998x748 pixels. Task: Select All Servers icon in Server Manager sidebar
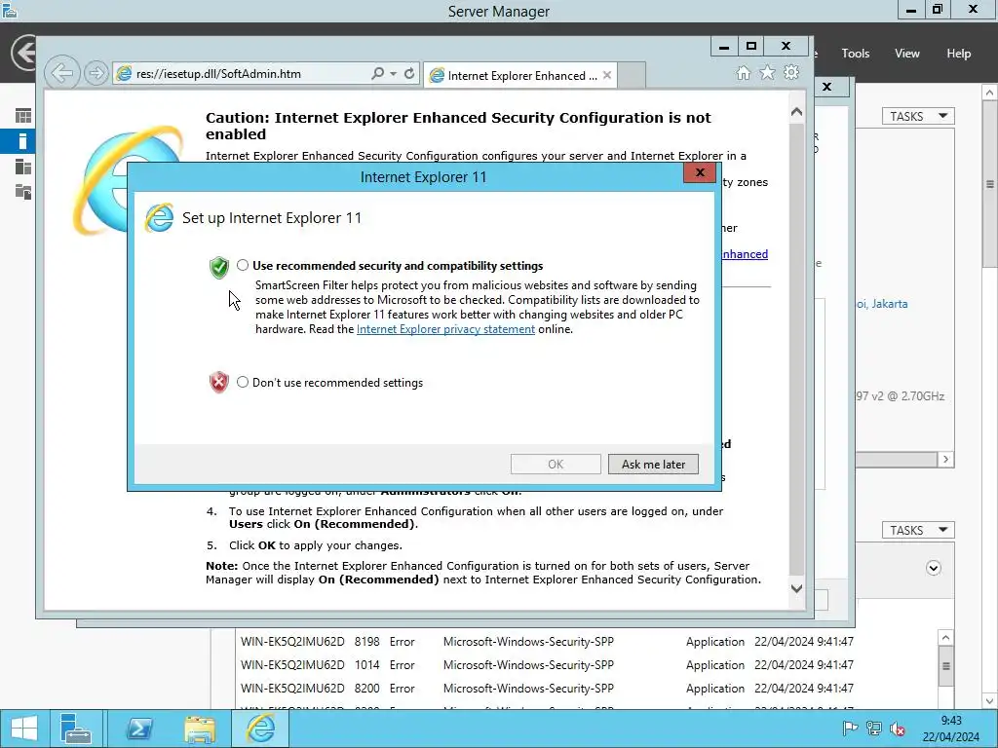pos(23,167)
